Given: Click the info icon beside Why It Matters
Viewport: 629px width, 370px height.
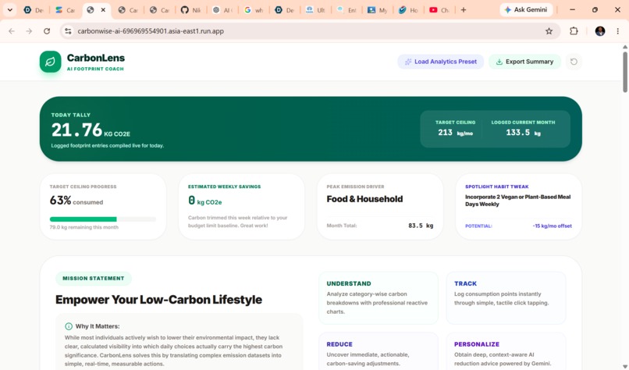Looking at the screenshot, I should (69, 326).
